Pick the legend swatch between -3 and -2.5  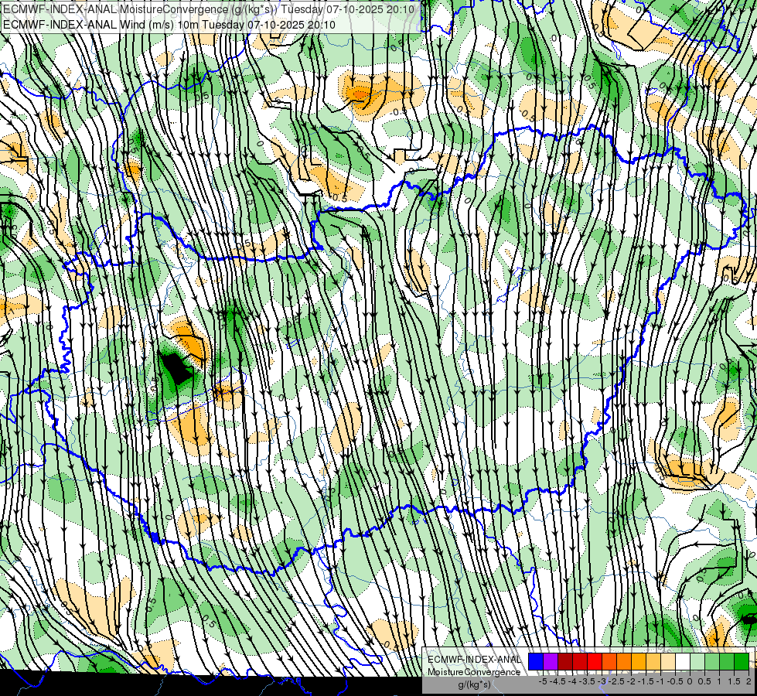[609, 662]
